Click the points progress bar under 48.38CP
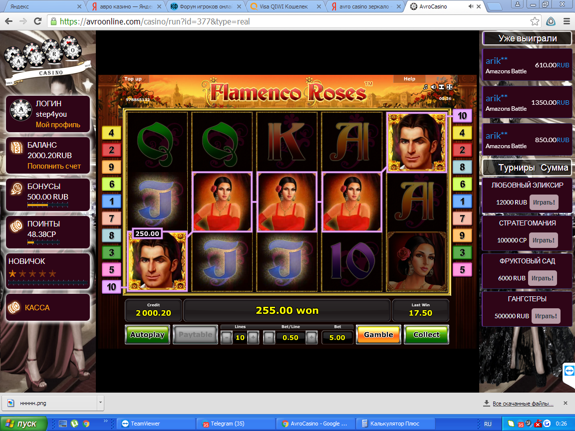Screen dimensions: 575x431 click(43, 242)
